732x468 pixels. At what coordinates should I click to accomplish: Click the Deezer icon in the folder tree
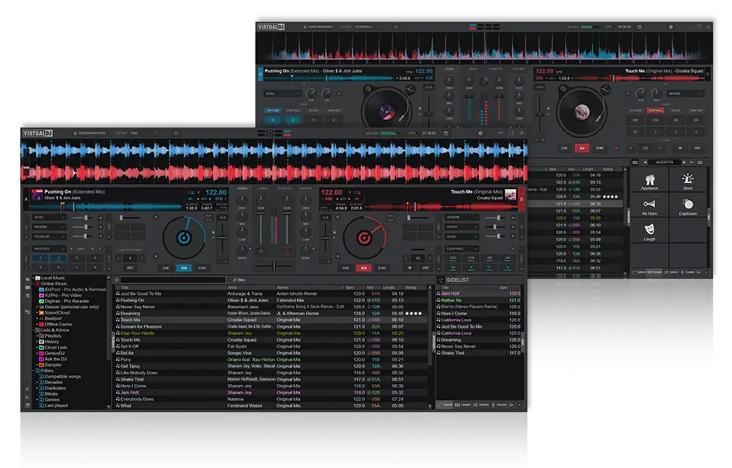[x=41, y=306]
